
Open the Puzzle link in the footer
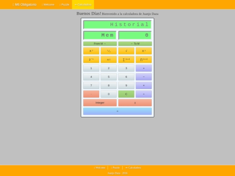coord(115,168)
